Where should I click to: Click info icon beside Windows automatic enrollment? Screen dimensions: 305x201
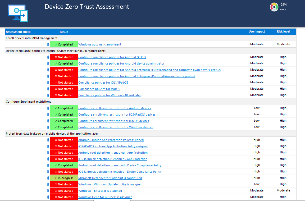pyautogui.click(x=48, y=44)
